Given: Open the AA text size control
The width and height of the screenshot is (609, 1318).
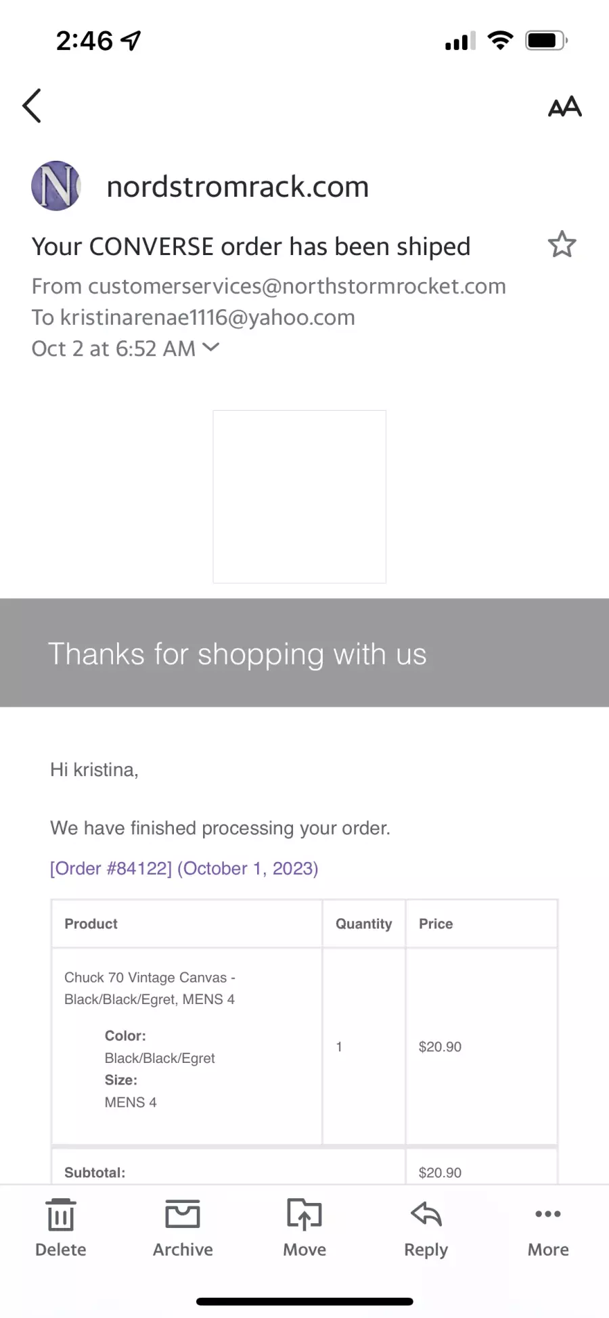Looking at the screenshot, I should 564,106.
